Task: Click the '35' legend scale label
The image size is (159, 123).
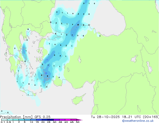Action: 60,122
